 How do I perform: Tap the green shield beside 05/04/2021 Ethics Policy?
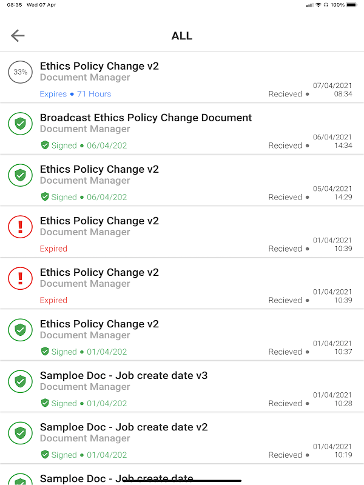coord(21,175)
